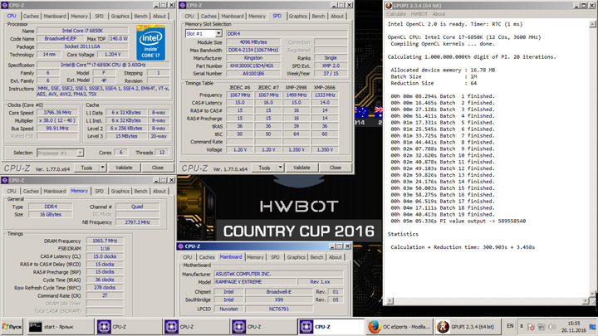598x336 pixels.
Task: Open the Slot #1 memory slot dropdown
Action: coord(218,33)
